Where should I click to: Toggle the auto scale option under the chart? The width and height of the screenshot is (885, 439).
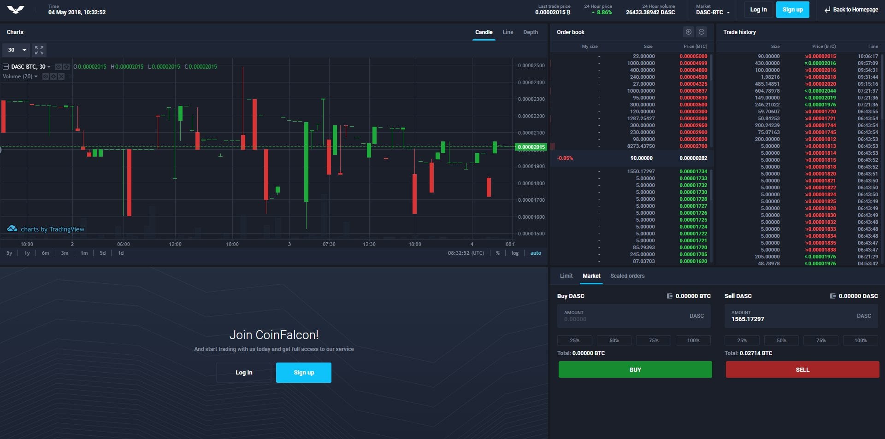[x=535, y=253]
